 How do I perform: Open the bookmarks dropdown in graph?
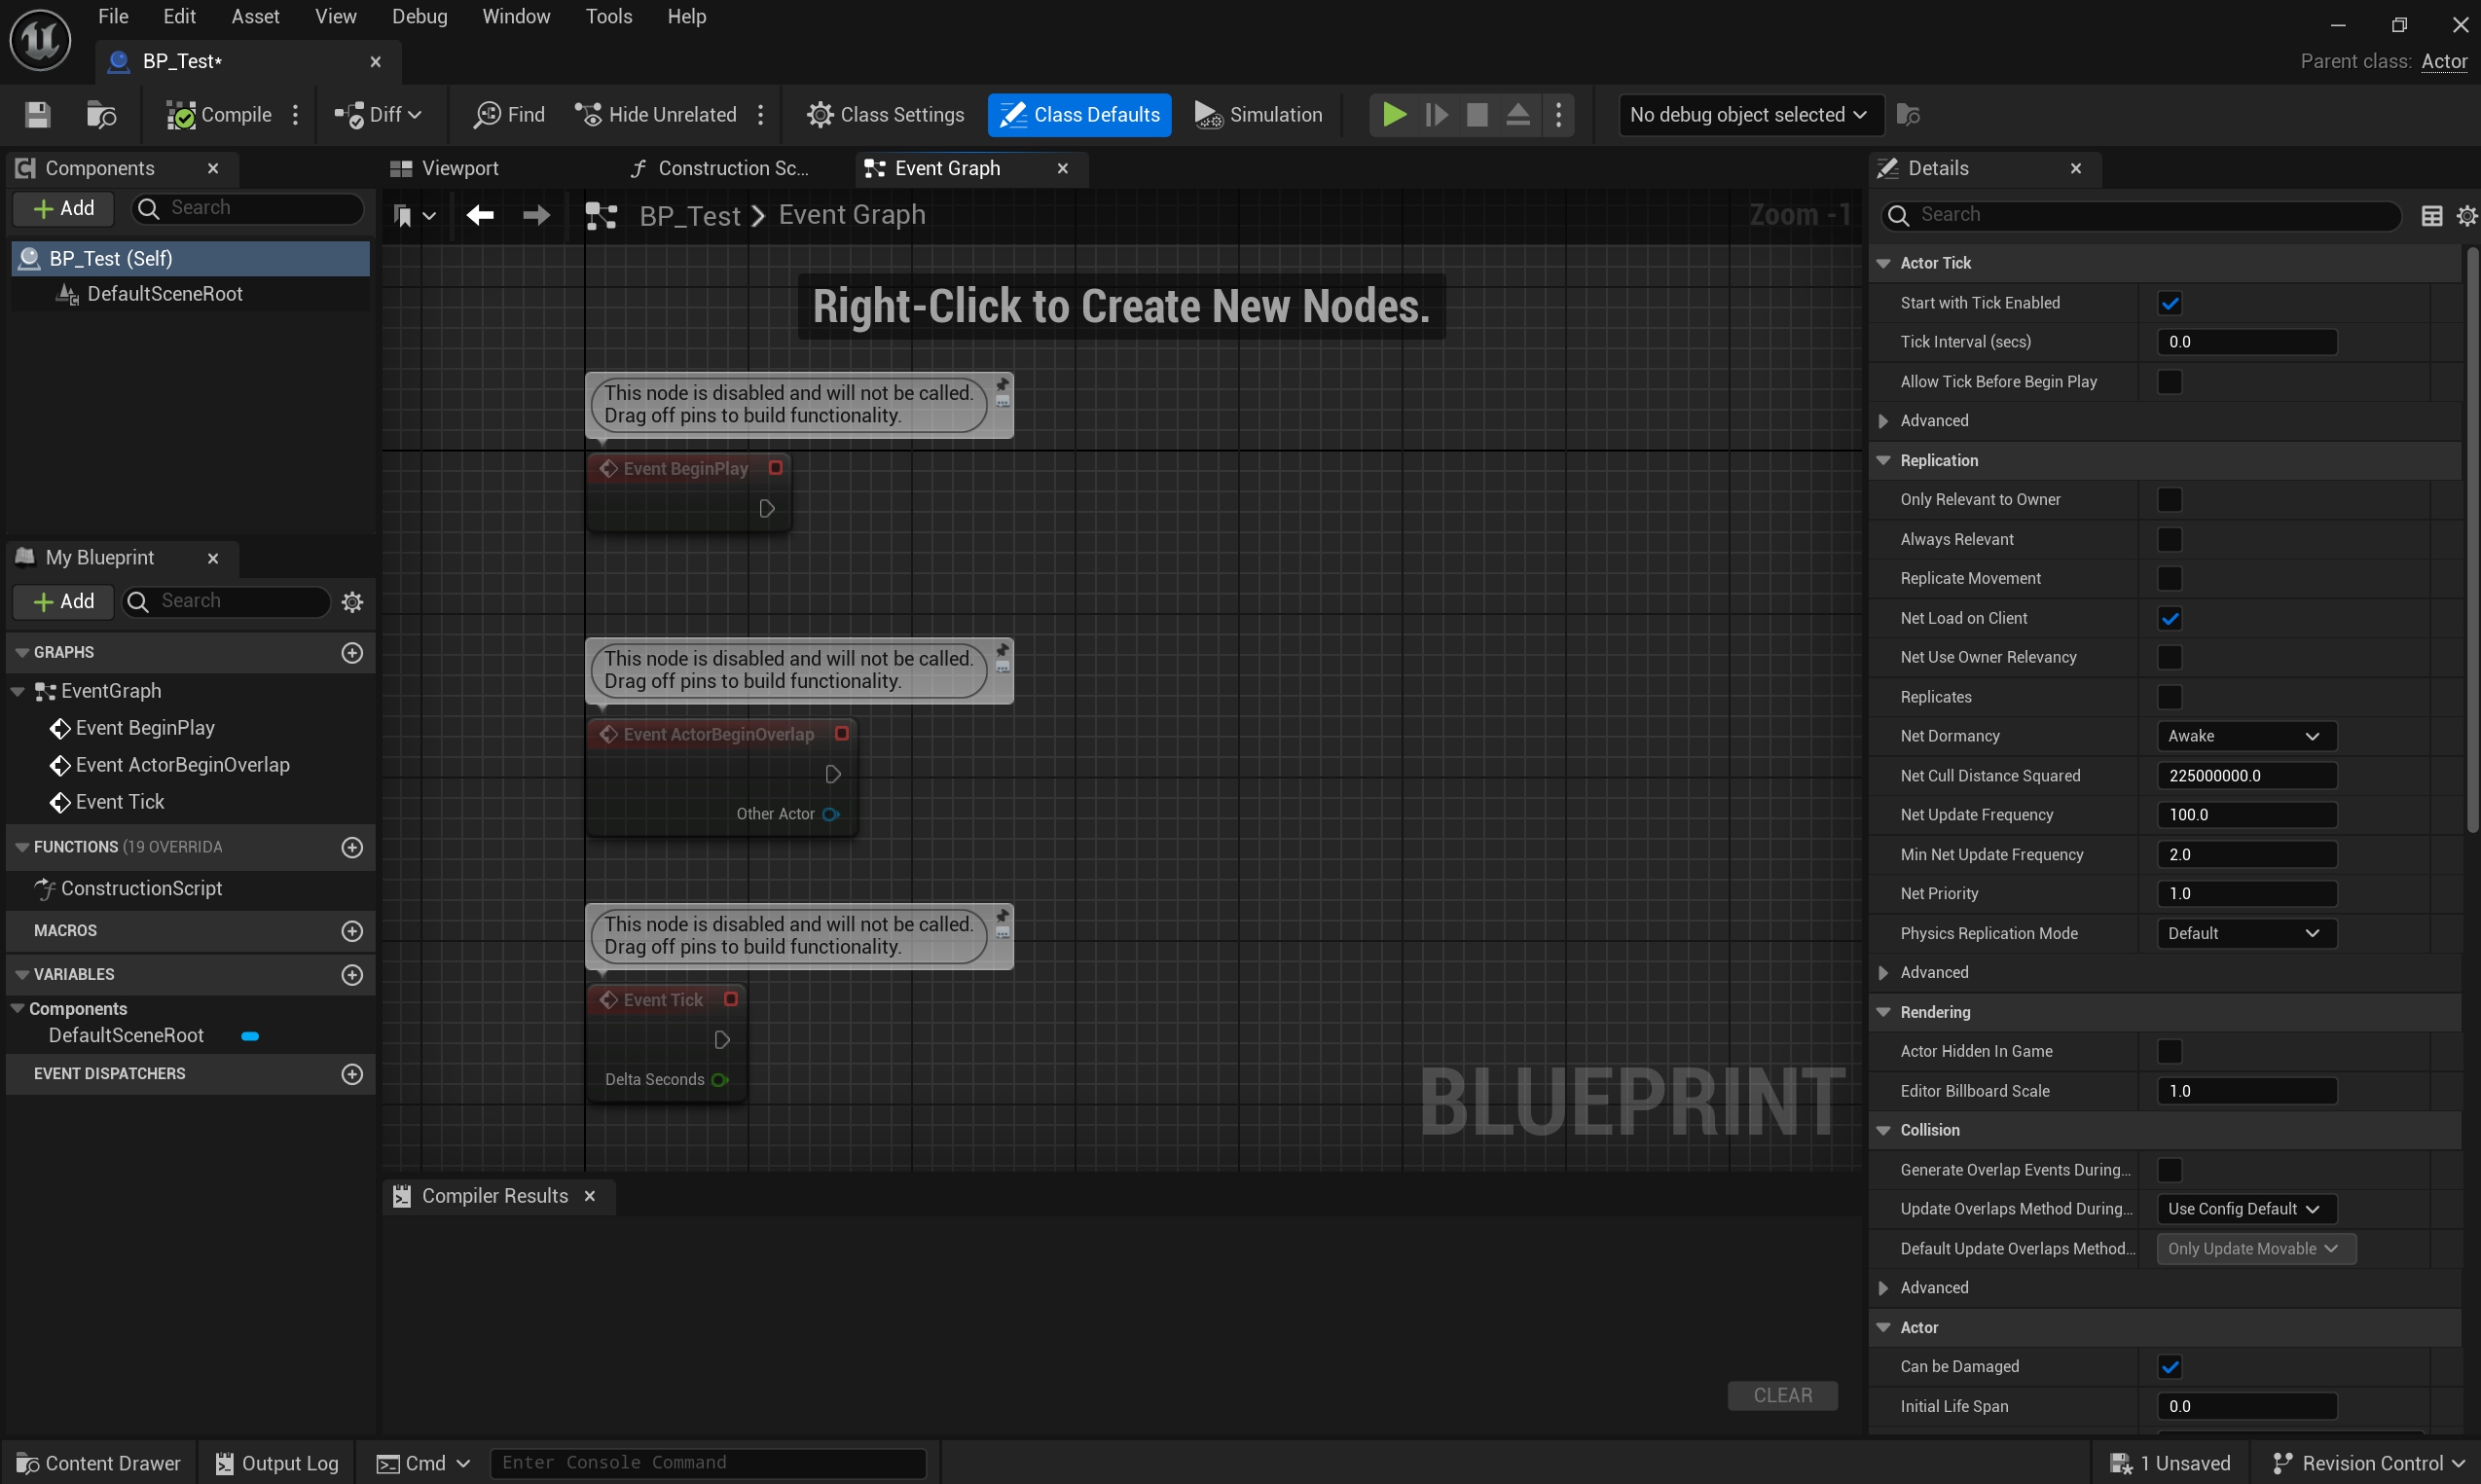(x=414, y=215)
